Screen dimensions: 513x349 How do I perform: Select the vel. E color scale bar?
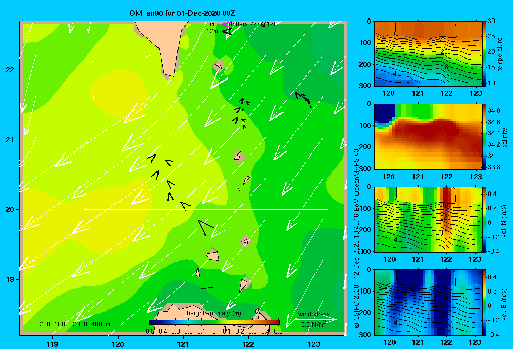484,302
